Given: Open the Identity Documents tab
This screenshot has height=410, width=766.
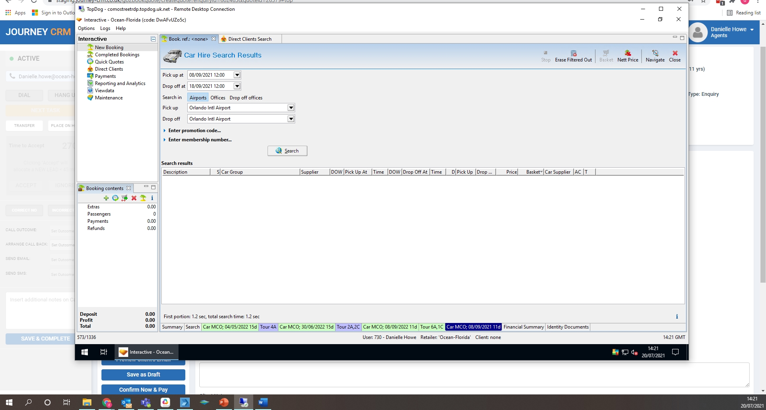Looking at the screenshot, I should (568, 327).
